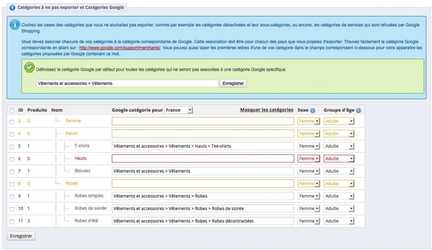Click the blue info icon in panel title
The image size is (432, 250).
point(12,7)
